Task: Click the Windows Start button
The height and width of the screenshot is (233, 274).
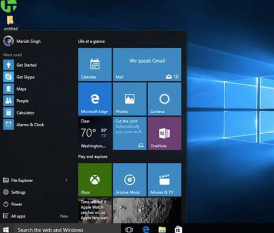Action: coord(6,229)
